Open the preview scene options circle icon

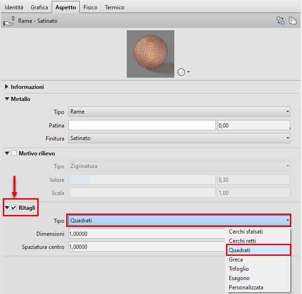coord(183,72)
